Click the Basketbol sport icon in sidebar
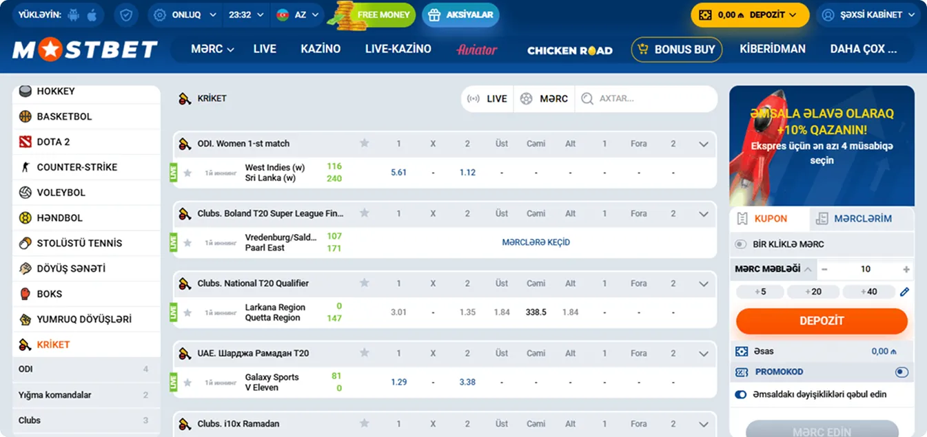This screenshot has width=927, height=437. (26, 116)
